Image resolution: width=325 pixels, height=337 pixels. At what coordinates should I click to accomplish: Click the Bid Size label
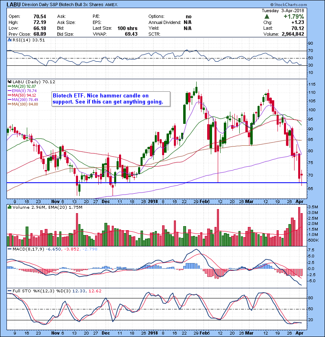pyautogui.click(x=65, y=34)
